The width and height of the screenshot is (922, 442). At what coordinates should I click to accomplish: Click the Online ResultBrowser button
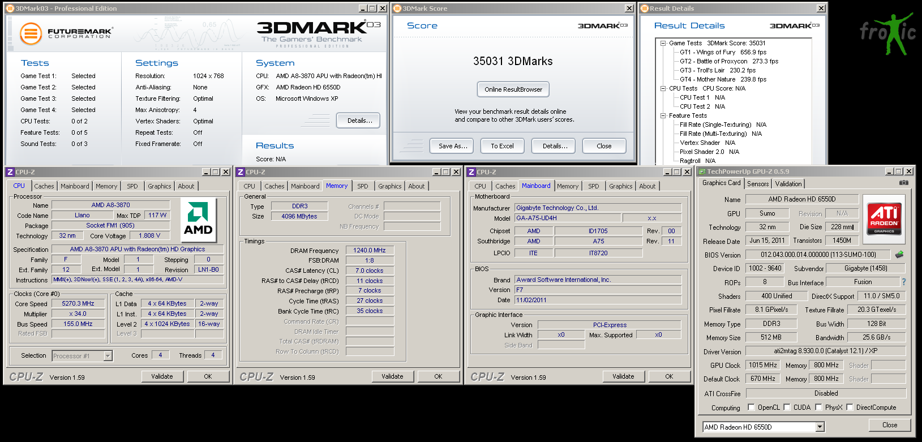tap(513, 89)
